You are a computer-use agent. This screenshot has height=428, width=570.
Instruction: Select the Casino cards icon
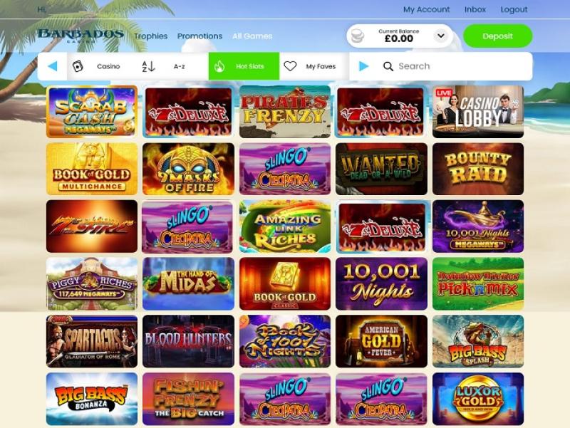[x=78, y=66]
